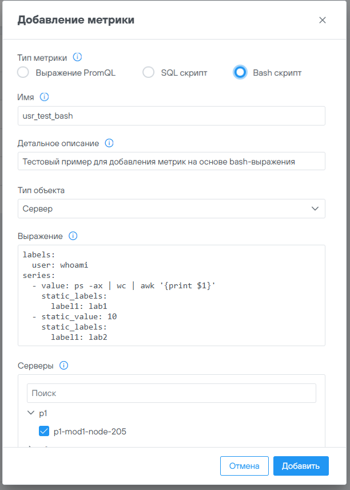This screenshot has height=490, width=350.
Task: Click info icon beside Серверы label
Action: tap(63, 365)
